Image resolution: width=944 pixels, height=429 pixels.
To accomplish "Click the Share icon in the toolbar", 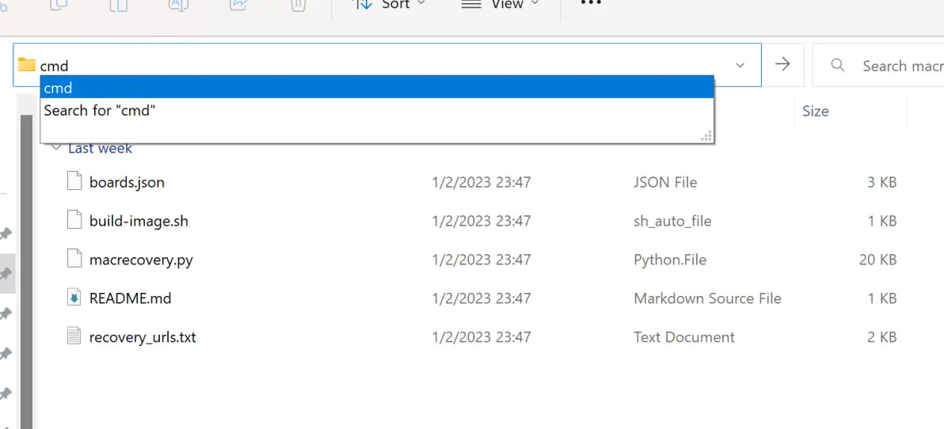I will tap(238, 5).
